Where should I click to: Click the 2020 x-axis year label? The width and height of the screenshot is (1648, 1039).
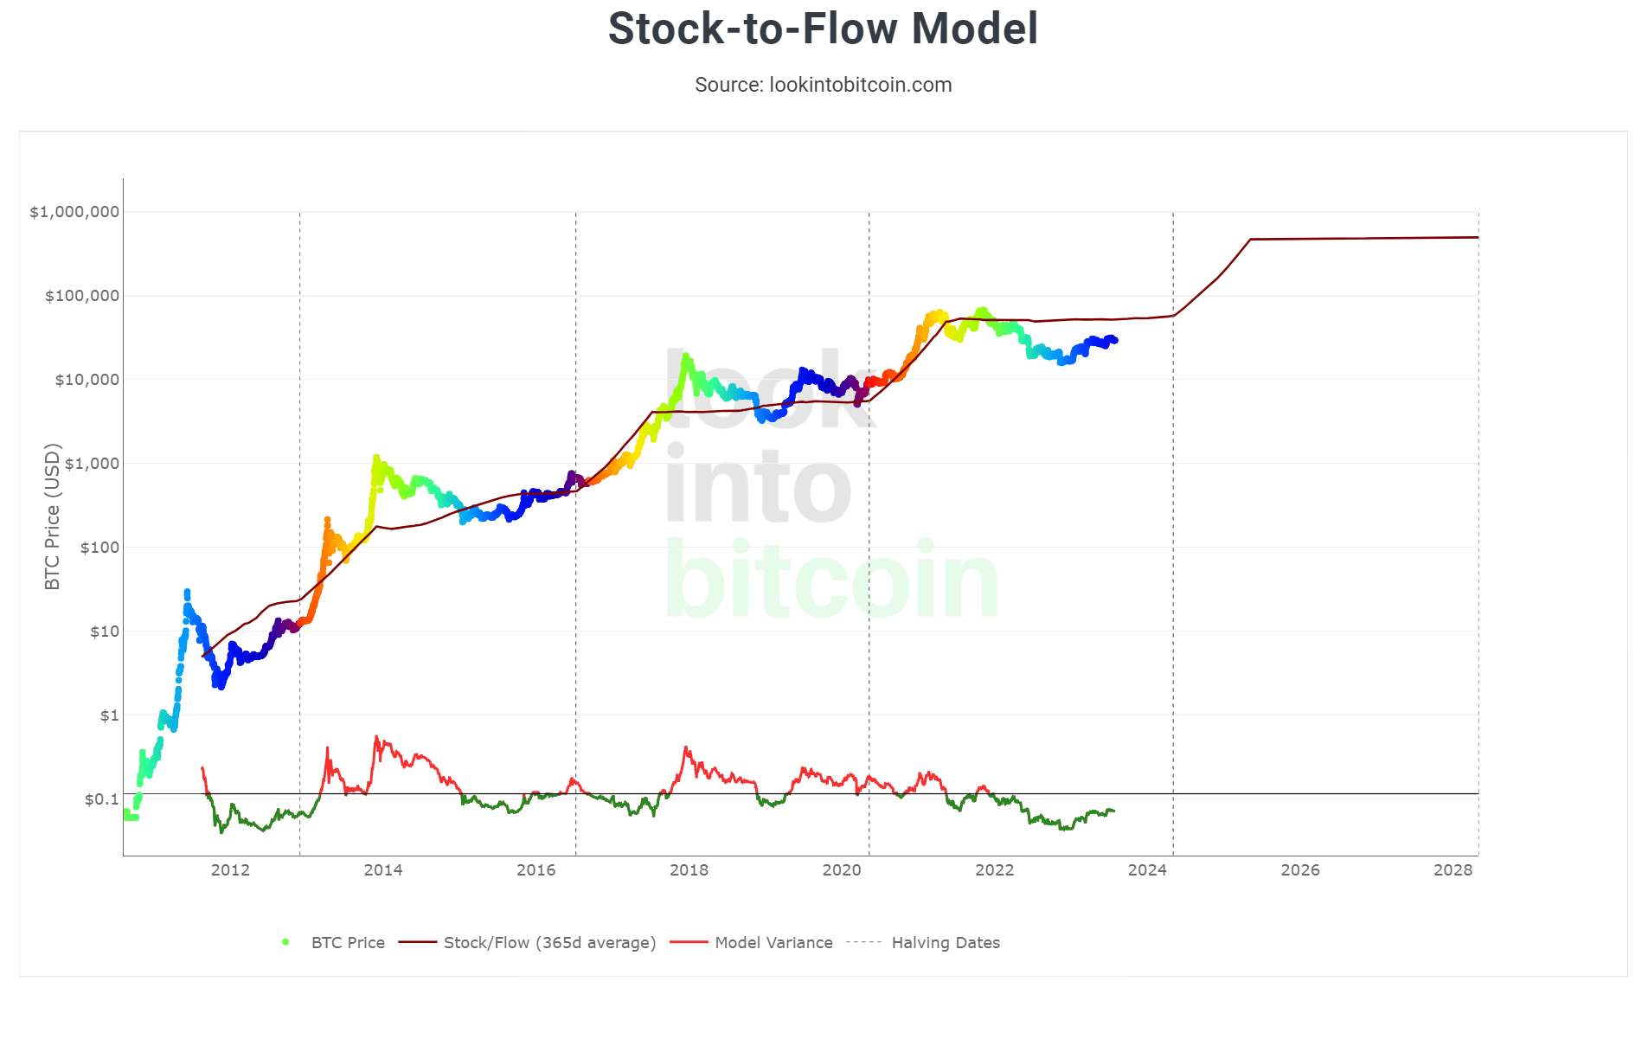[842, 870]
